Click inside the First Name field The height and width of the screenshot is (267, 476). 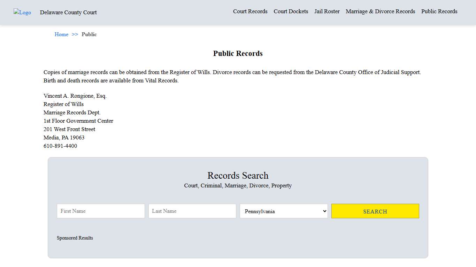click(100, 211)
